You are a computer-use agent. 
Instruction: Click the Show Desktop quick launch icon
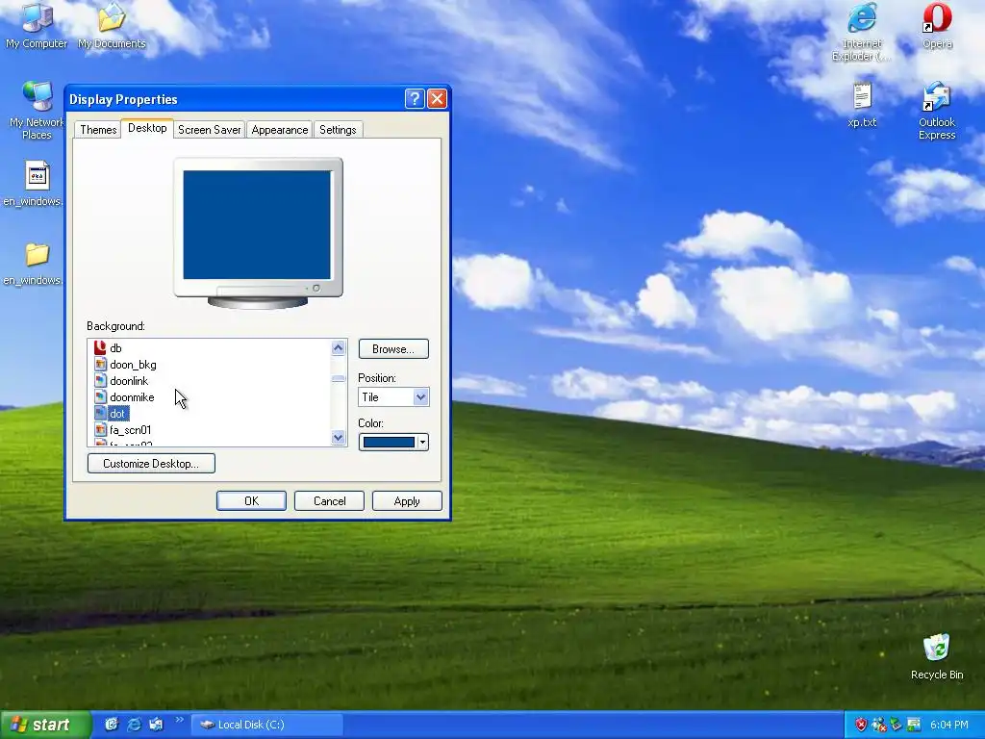click(x=156, y=725)
